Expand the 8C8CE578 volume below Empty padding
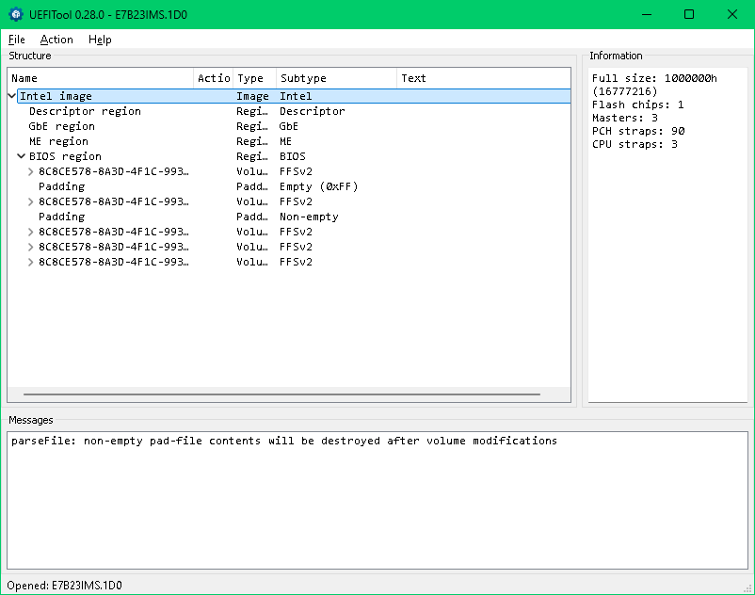Image resolution: width=755 pixels, height=595 pixels. pyautogui.click(x=30, y=201)
